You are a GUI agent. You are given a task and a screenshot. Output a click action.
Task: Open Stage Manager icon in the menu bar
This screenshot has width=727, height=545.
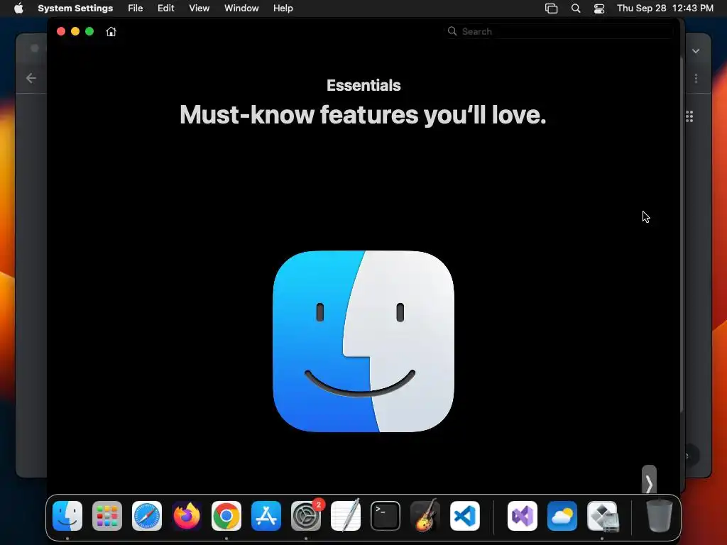coord(551,9)
